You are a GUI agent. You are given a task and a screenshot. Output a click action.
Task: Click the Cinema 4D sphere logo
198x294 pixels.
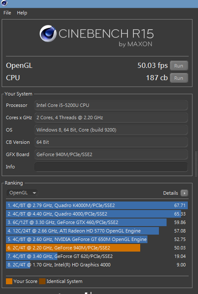pos(48,34)
